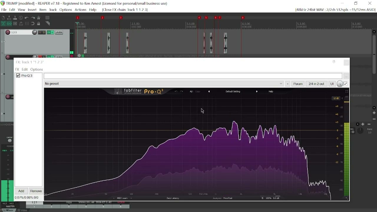Toggle A/B state in Pro-Q 3
The image size is (377, 212).
[x=191, y=91]
